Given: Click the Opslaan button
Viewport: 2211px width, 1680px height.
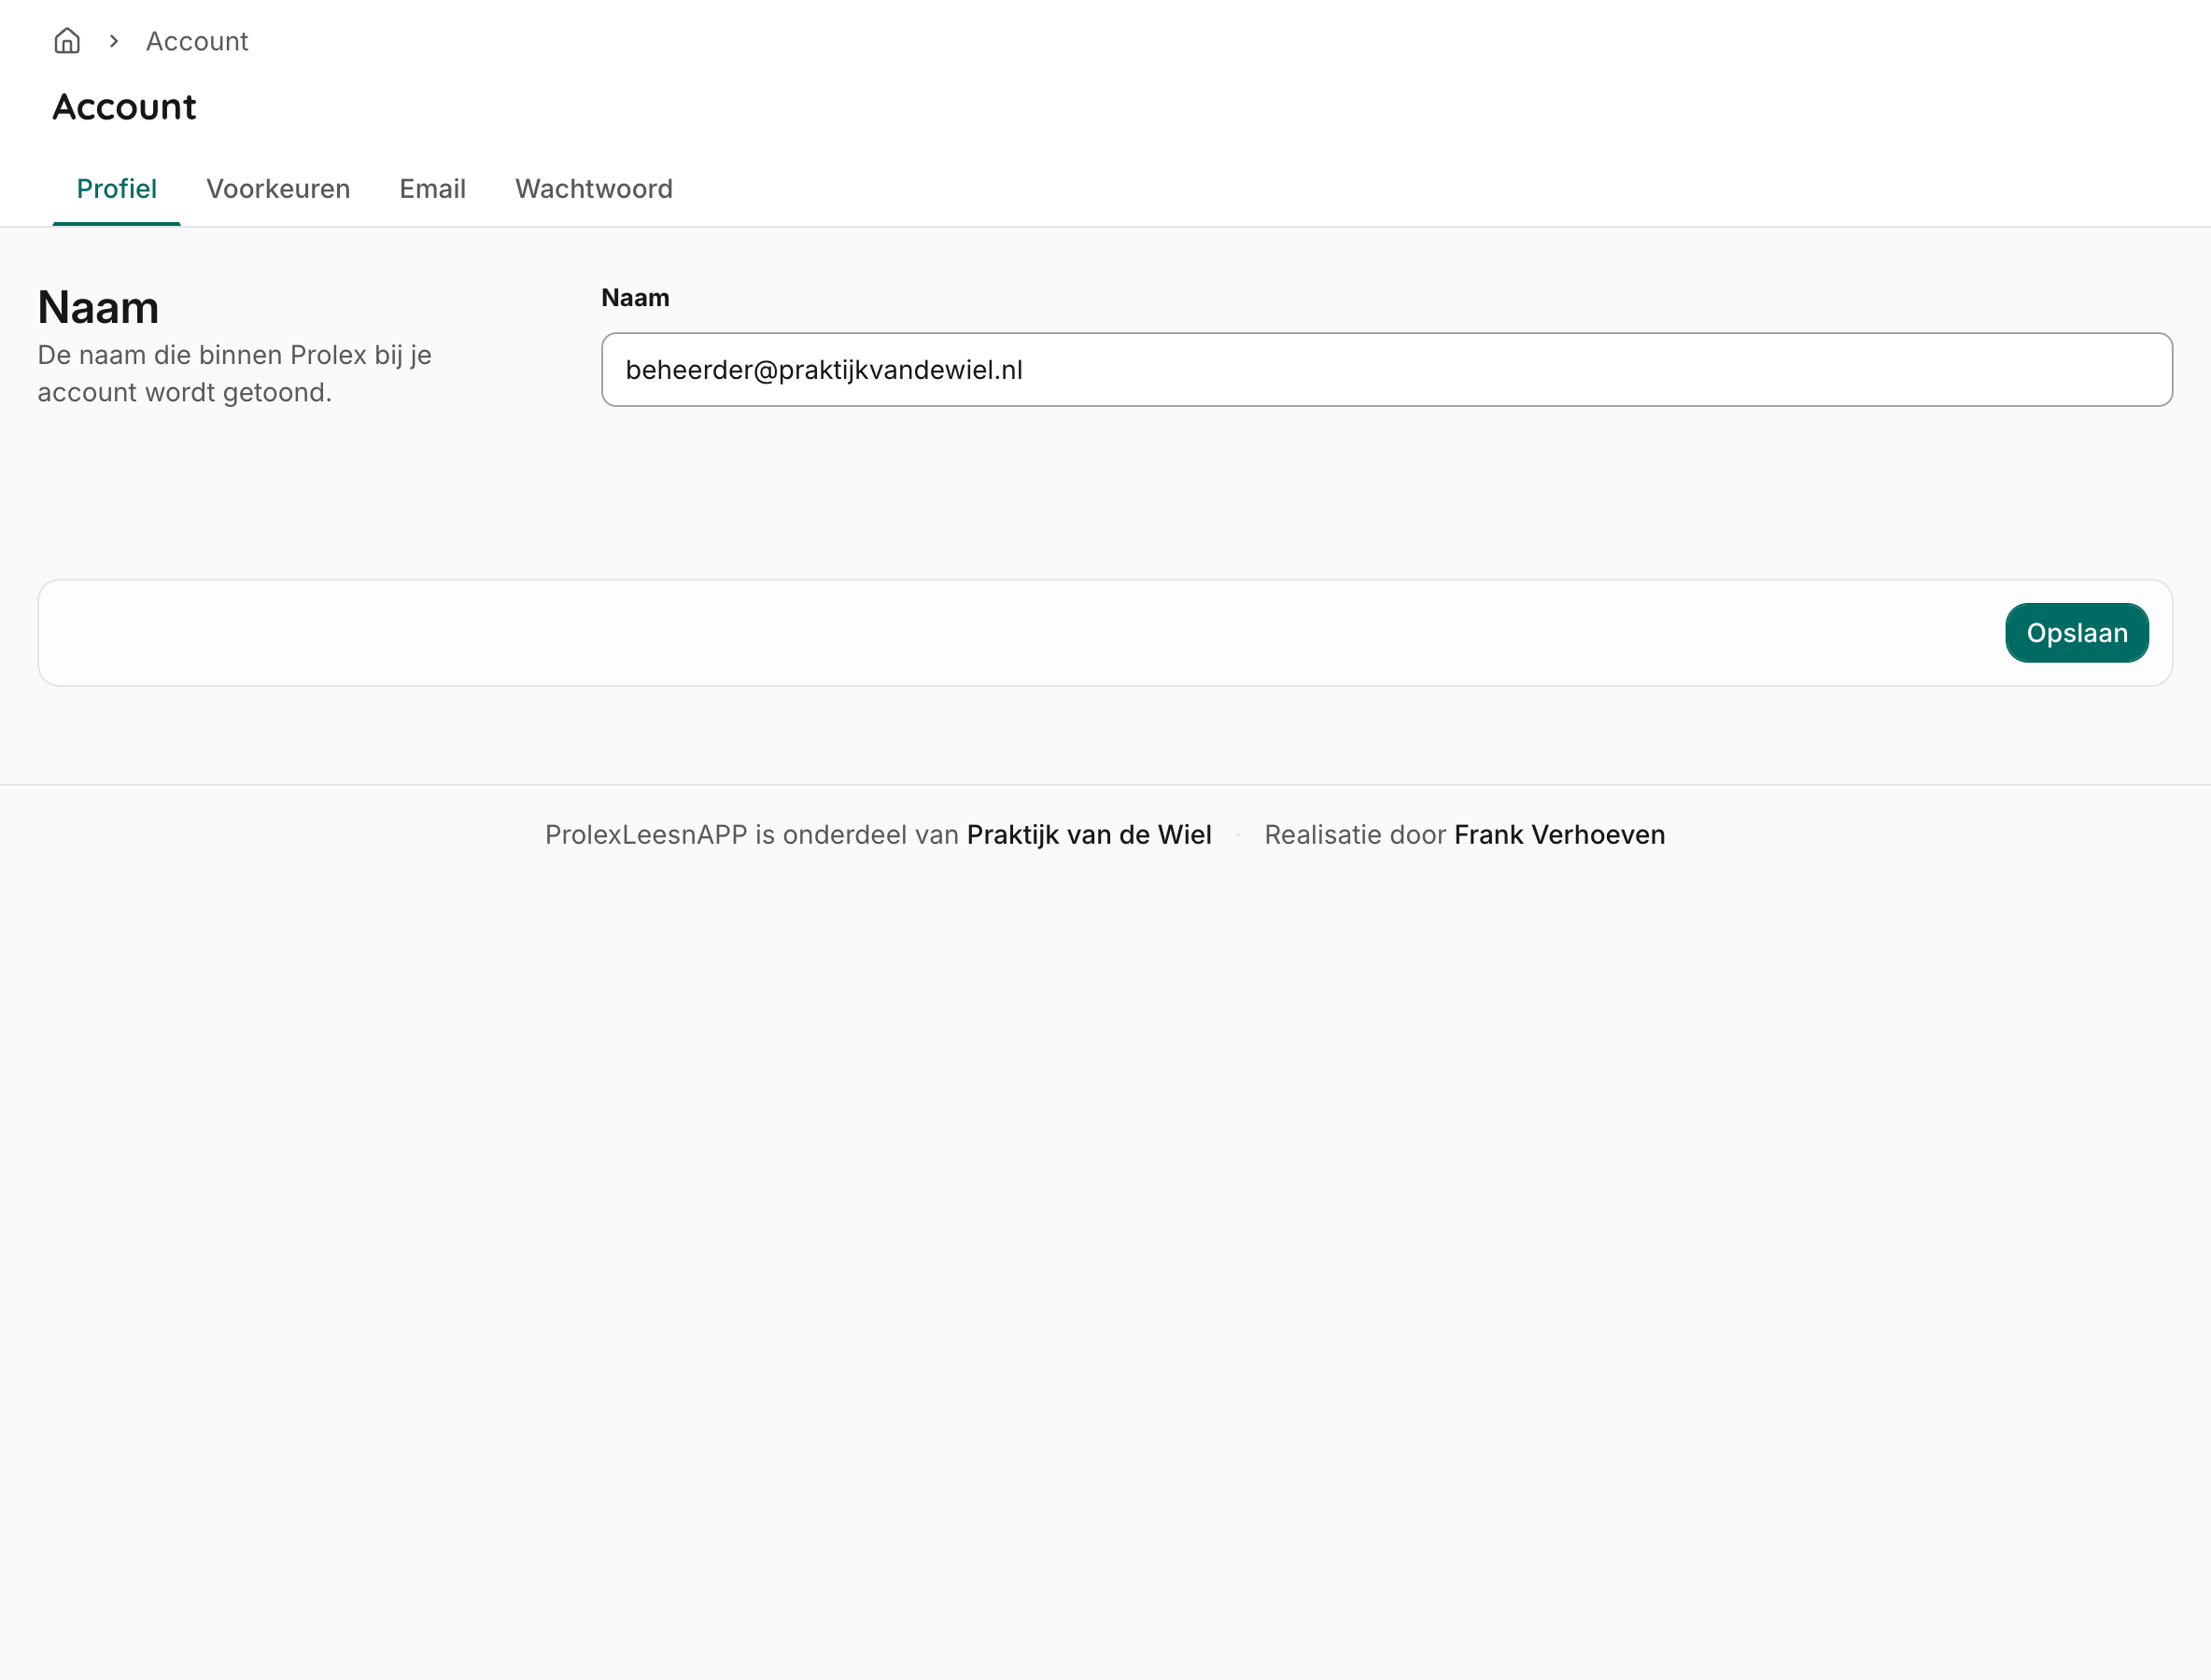Looking at the screenshot, I should click(2077, 633).
